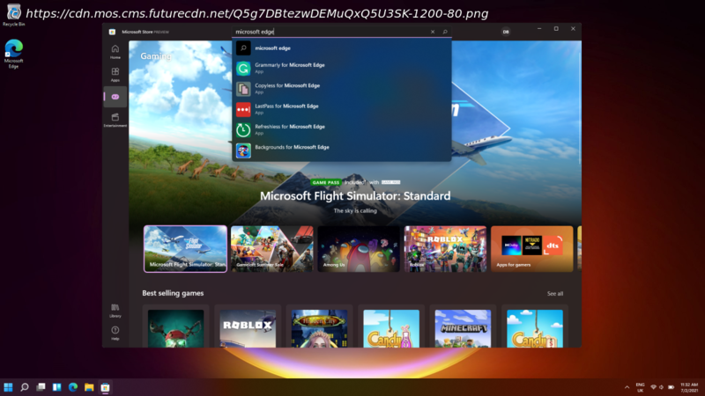Click ENG UK language indicator
Viewport: 705px width, 396px height.
click(x=641, y=387)
